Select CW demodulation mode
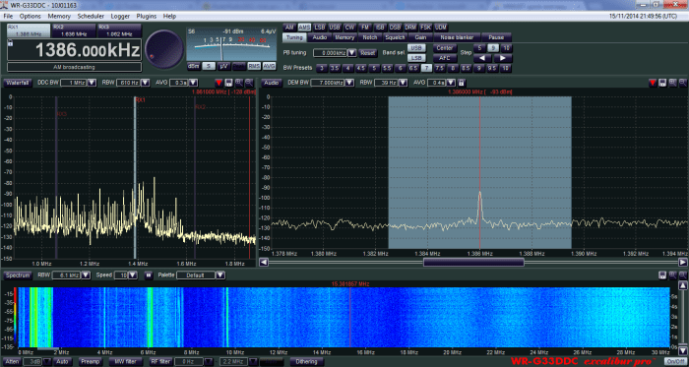This screenshot has width=689, height=367. point(349,27)
